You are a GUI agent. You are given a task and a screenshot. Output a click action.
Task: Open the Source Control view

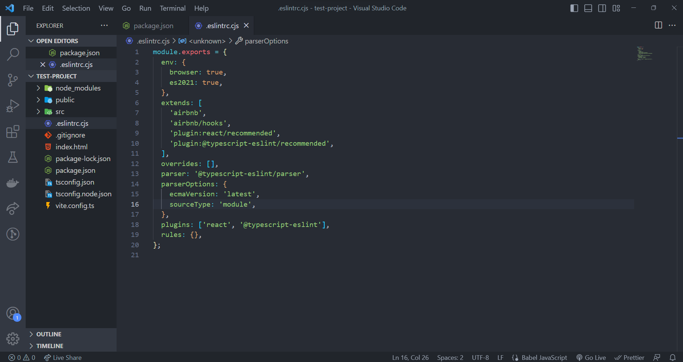pos(13,80)
